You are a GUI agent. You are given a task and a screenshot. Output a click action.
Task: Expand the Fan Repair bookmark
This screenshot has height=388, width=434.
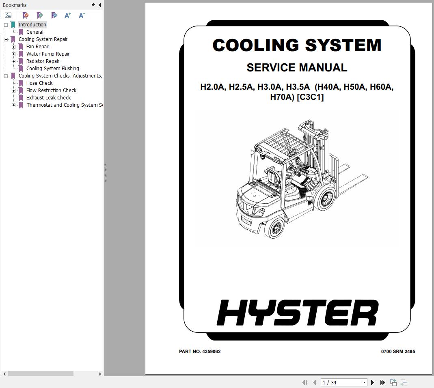pos(13,47)
